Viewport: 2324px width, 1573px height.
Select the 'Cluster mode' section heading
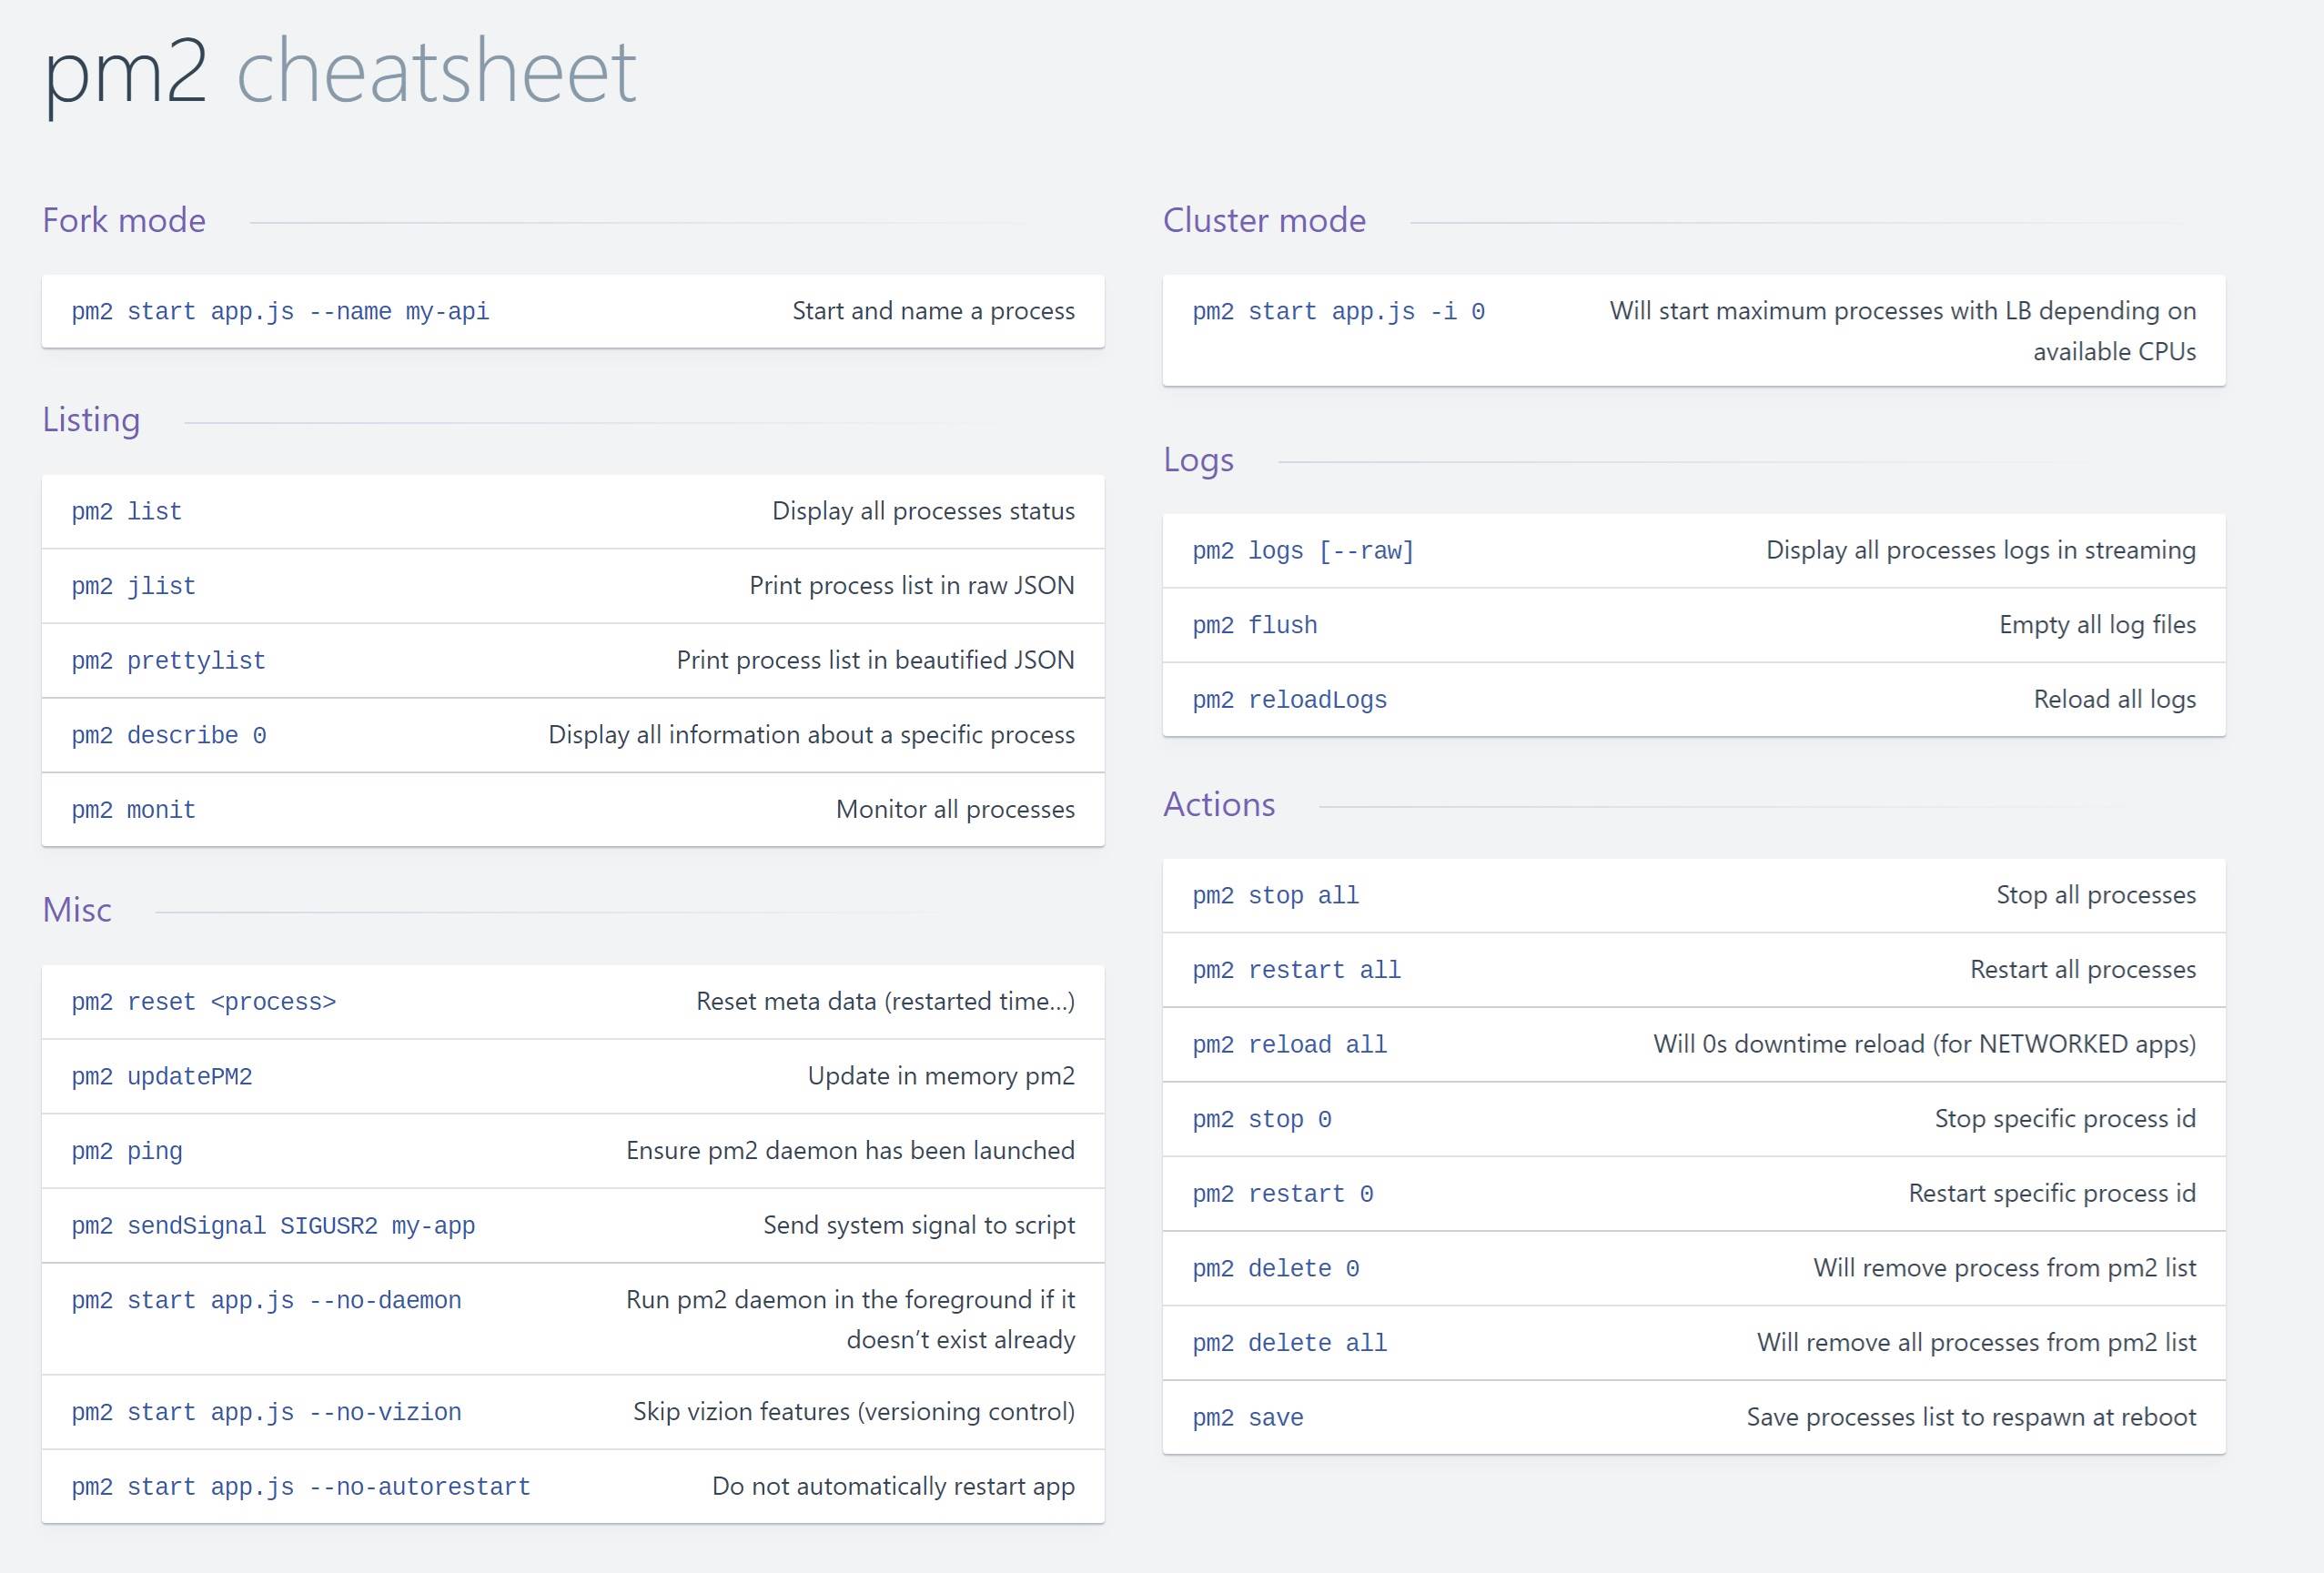click(x=1264, y=220)
